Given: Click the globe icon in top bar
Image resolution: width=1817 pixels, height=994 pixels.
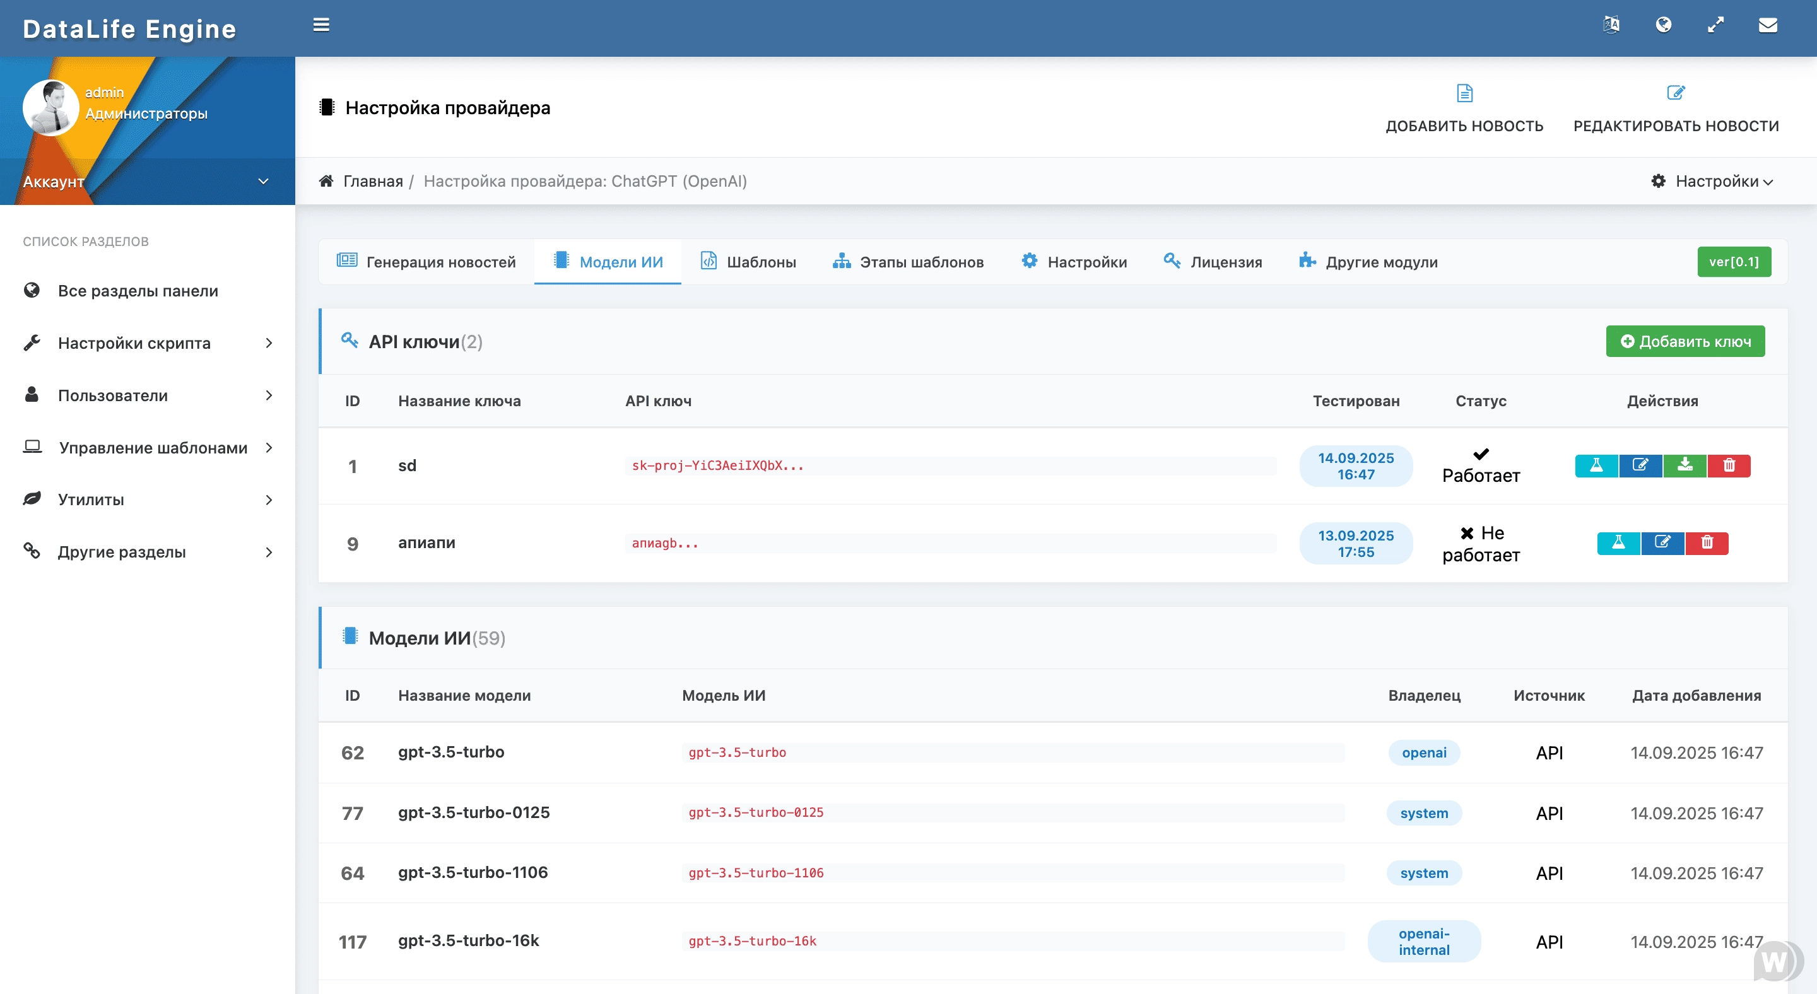Looking at the screenshot, I should point(1663,25).
